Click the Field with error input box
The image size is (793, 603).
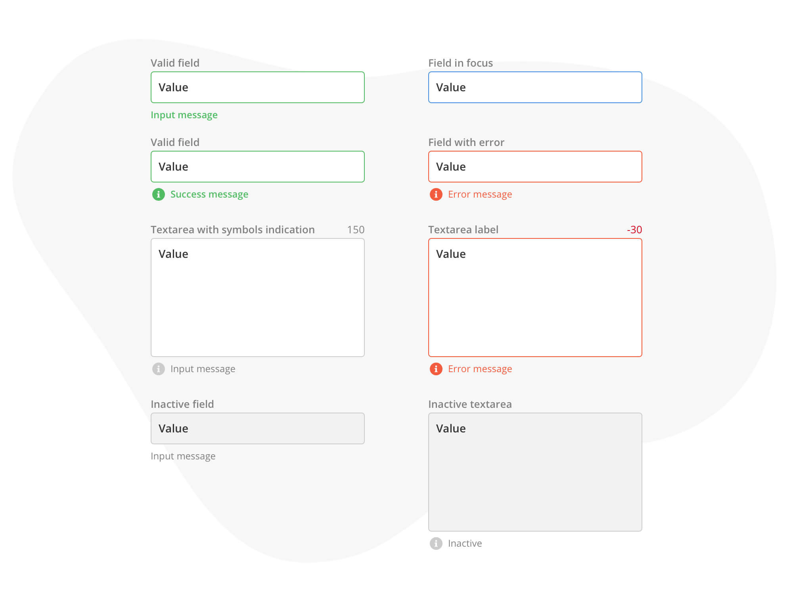click(535, 167)
